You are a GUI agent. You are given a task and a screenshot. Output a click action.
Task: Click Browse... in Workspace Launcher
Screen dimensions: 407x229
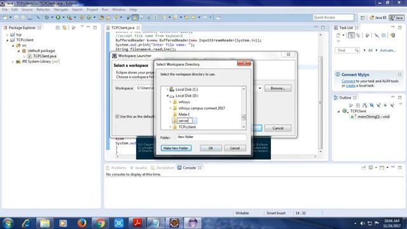pos(278,88)
